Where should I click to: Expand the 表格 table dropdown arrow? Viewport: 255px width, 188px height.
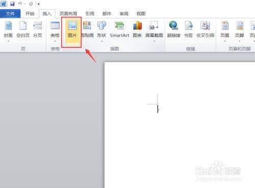tap(55, 41)
